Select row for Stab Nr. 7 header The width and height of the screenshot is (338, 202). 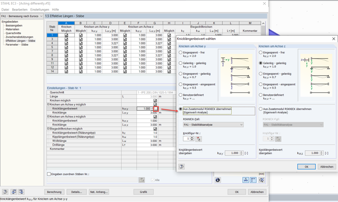click(x=52, y=51)
